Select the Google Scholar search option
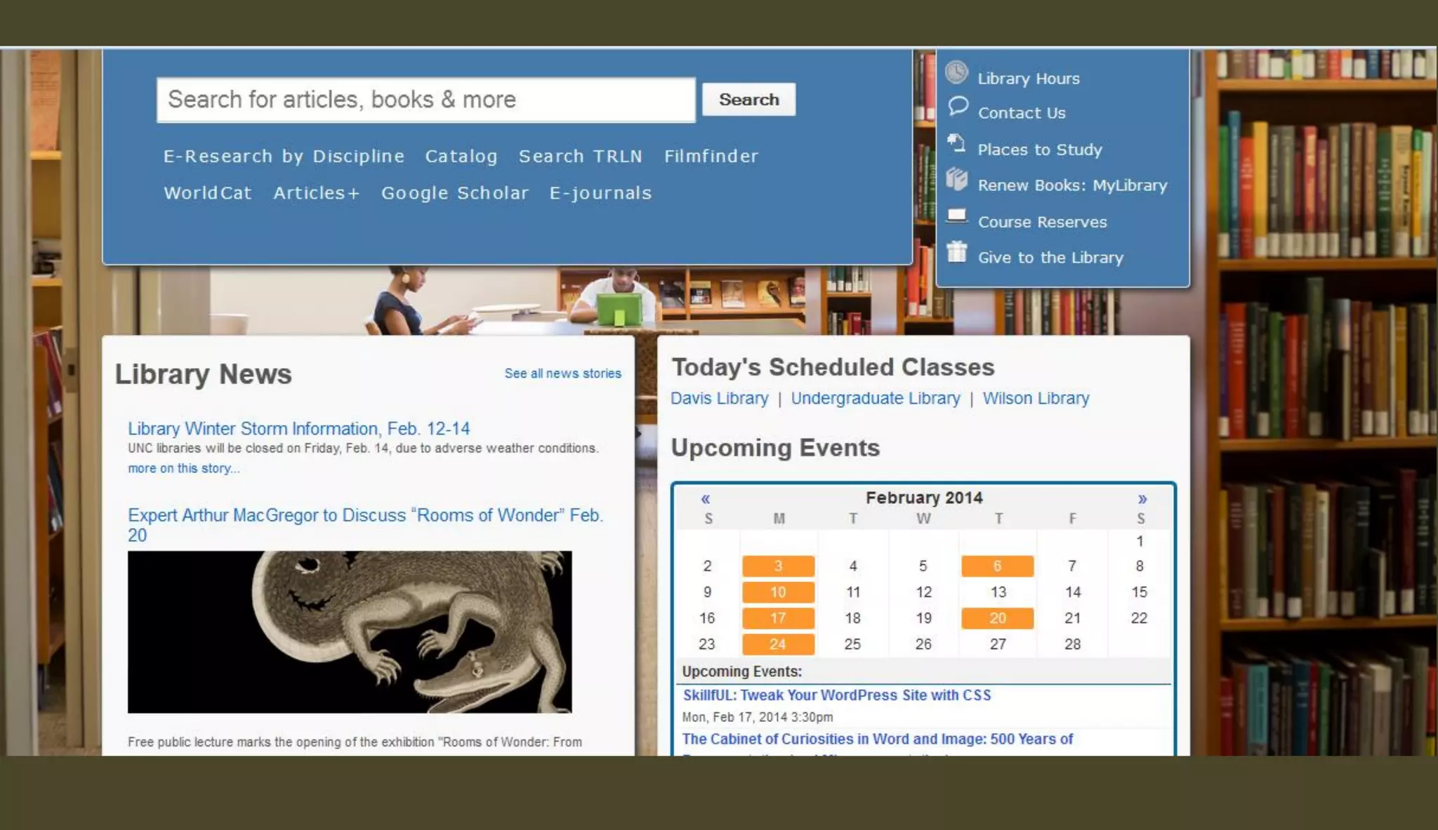The image size is (1438, 830). coord(454,193)
